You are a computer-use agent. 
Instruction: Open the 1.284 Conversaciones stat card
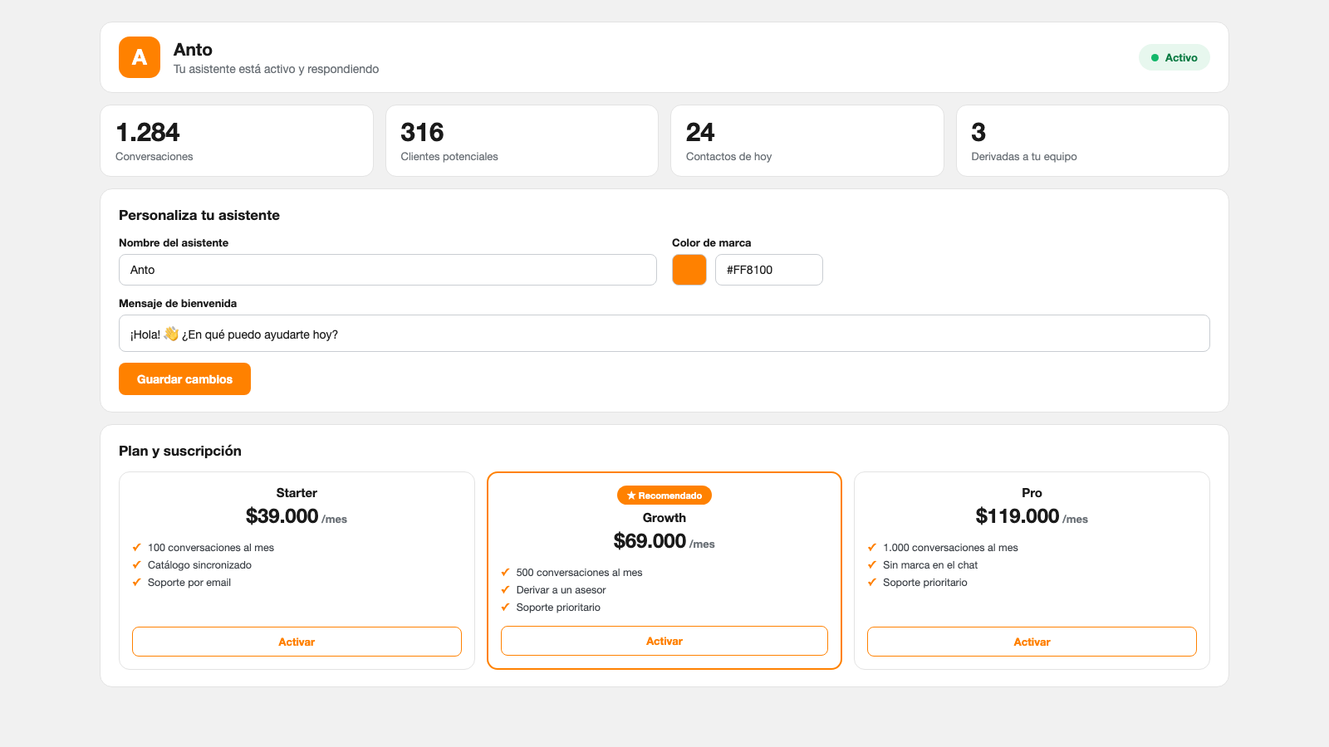pyautogui.click(x=237, y=141)
